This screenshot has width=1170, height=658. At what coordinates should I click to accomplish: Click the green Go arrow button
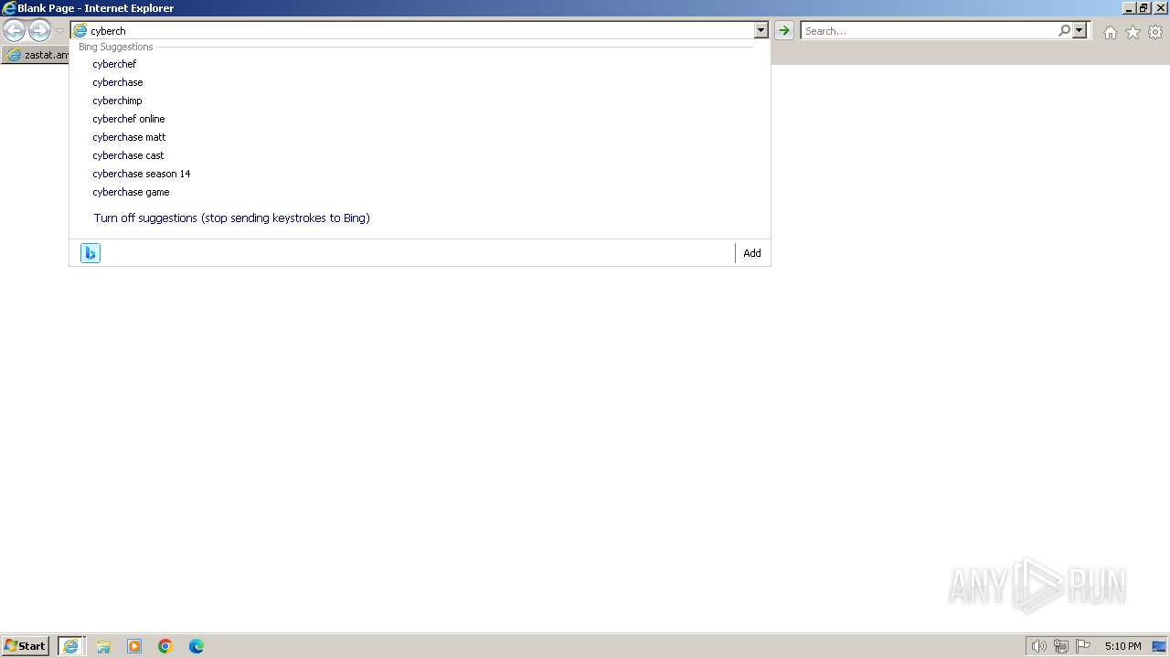[784, 30]
